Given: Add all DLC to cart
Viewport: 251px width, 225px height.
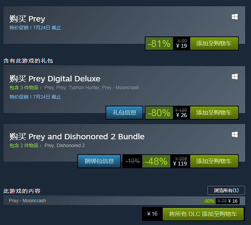Looking at the screenshot, I should (x=203, y=214).
